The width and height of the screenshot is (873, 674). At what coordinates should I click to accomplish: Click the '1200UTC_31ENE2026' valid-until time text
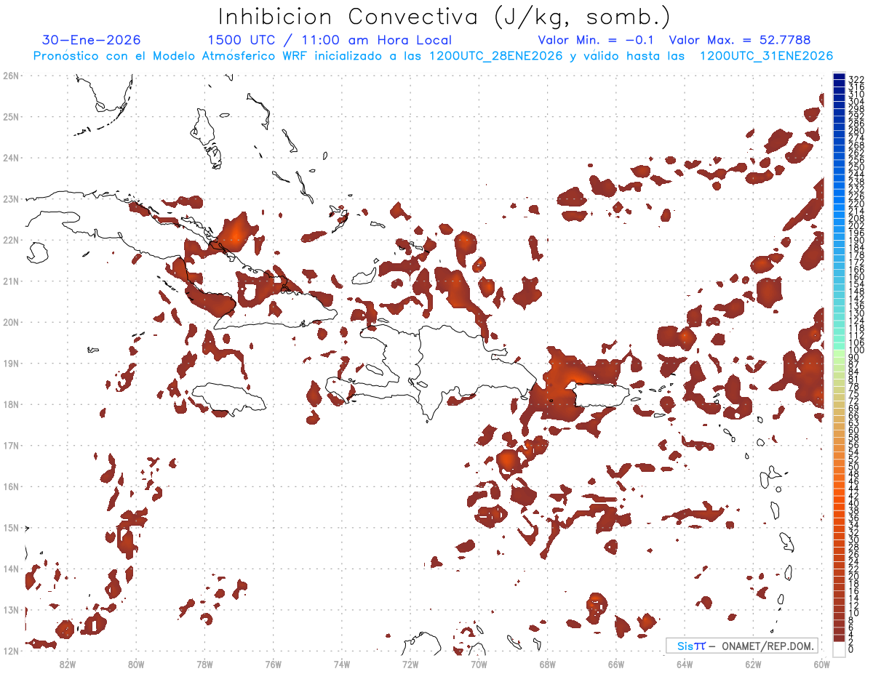click(766, 56)
